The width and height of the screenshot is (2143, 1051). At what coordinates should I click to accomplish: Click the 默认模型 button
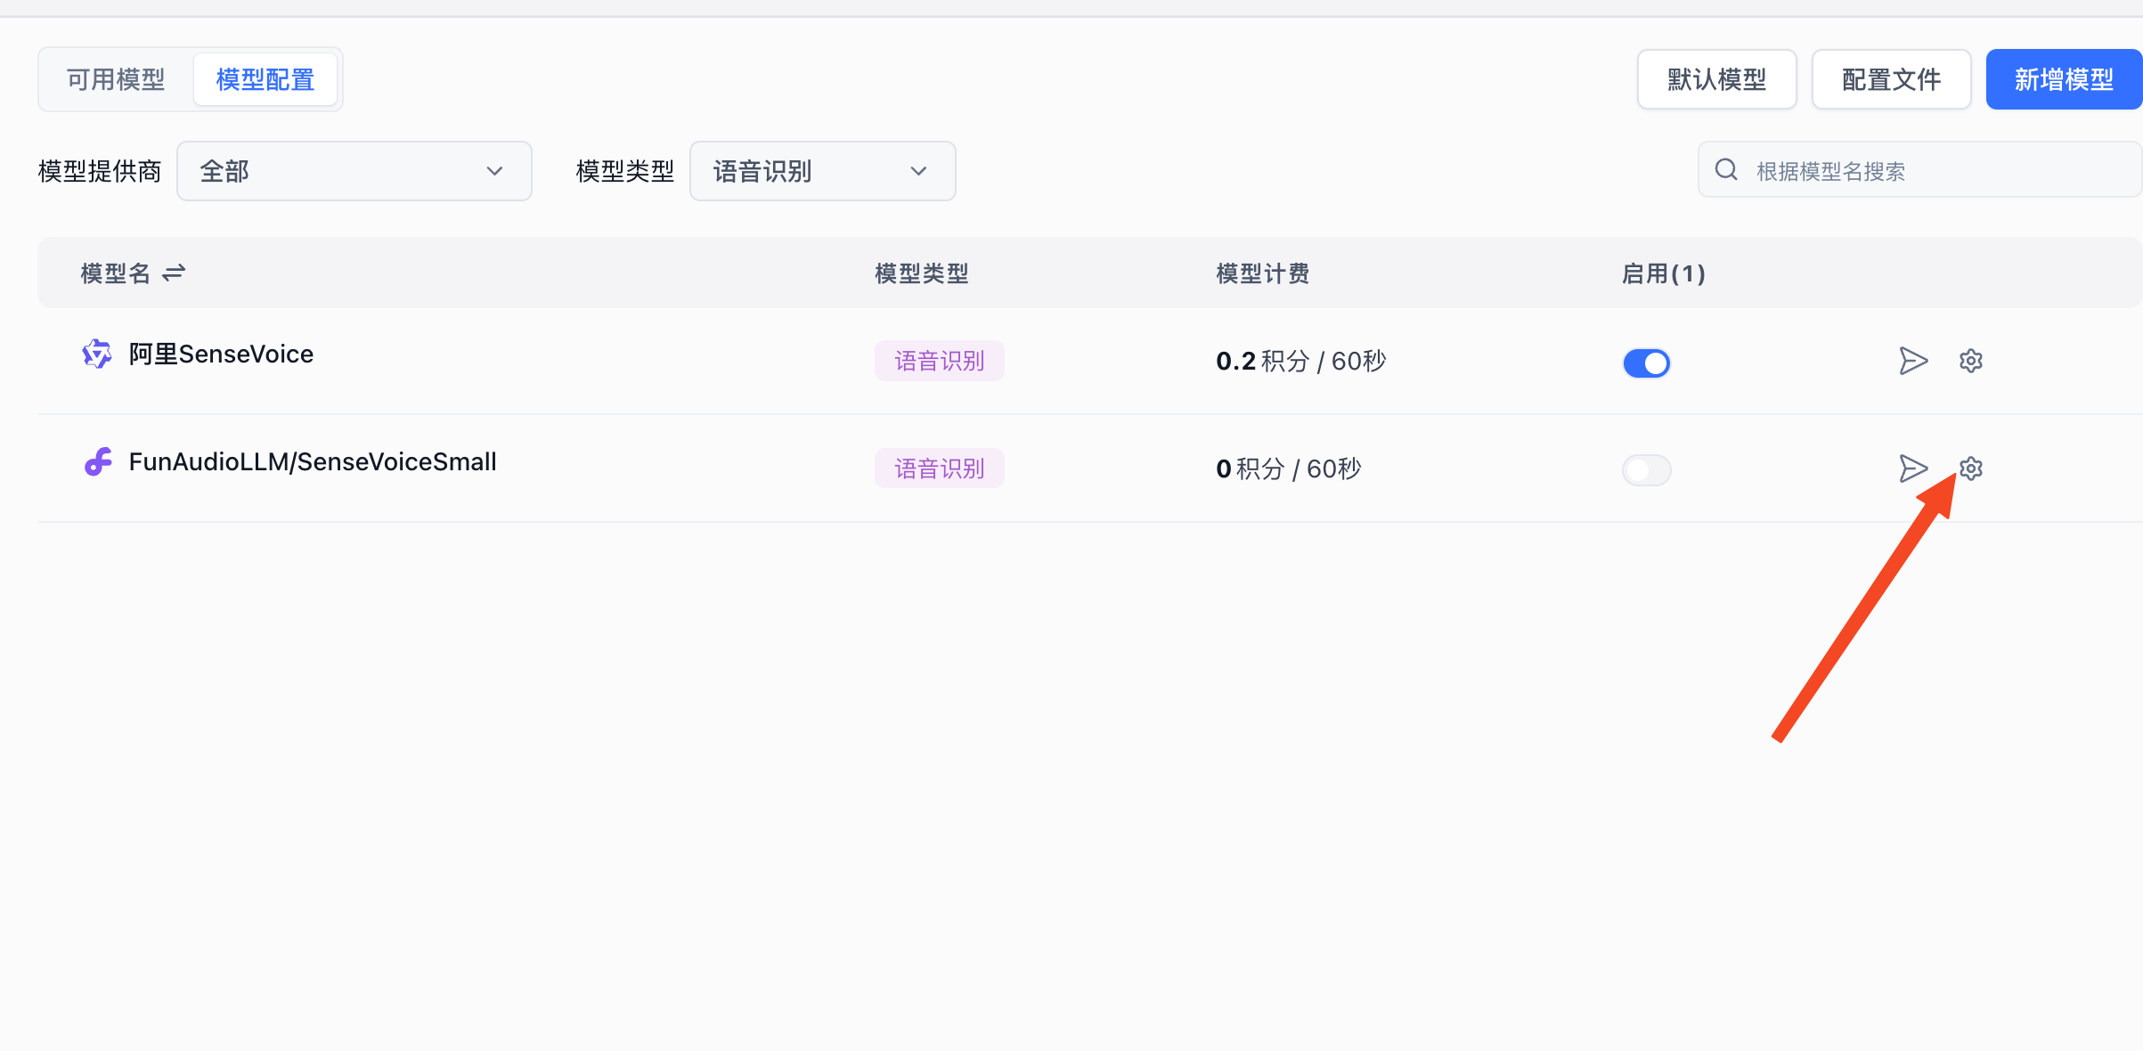tap(1716, 79)
